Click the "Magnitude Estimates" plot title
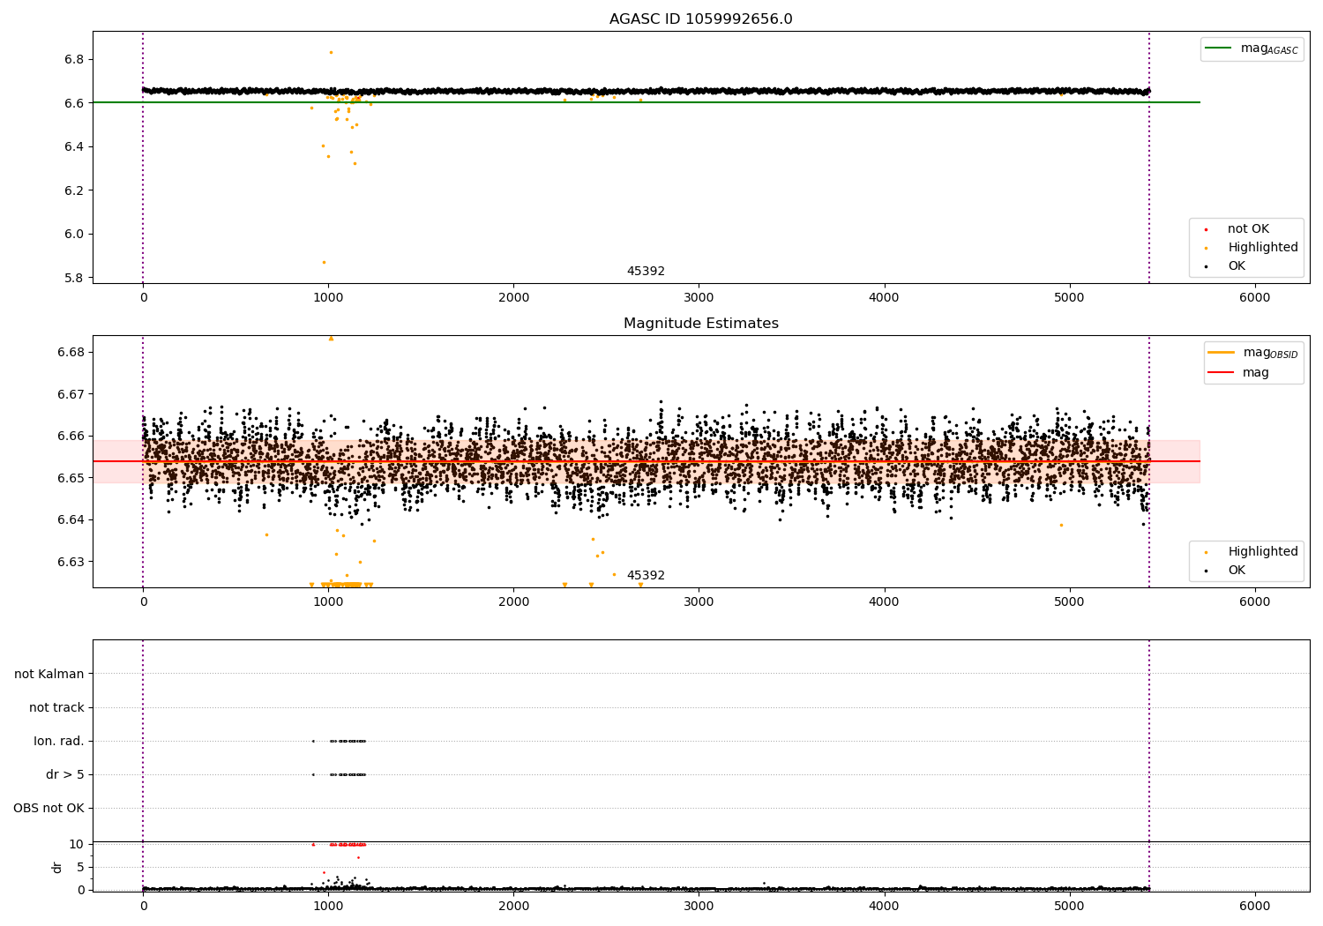 pos(700,324)
